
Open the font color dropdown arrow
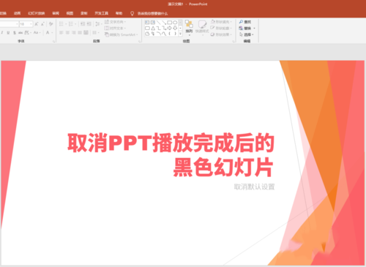coord(52,32)
